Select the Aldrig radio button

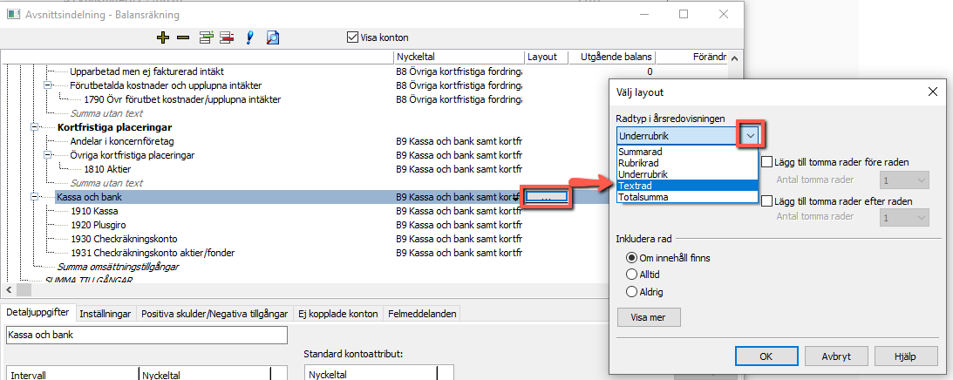(x=631, y=292)
